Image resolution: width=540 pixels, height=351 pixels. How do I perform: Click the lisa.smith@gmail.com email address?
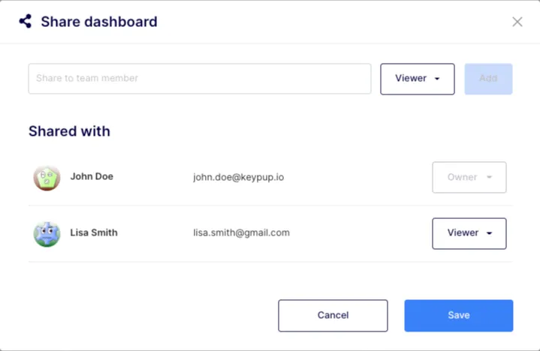[241, 233]
